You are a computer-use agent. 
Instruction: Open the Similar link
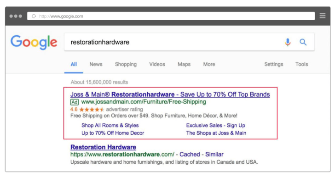pyautogui.click(x=214, y=154)
